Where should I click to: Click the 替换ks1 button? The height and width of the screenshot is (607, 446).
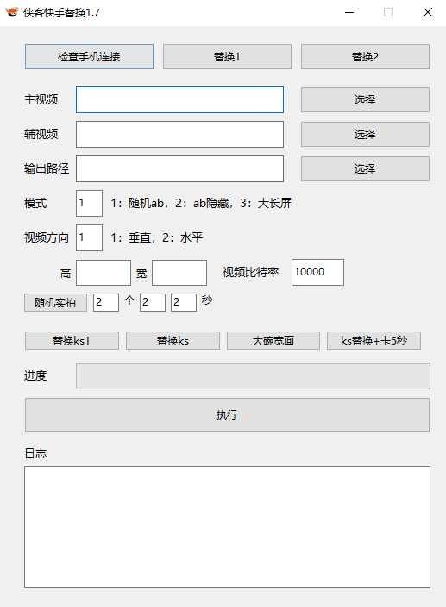[x=72, y=341]
